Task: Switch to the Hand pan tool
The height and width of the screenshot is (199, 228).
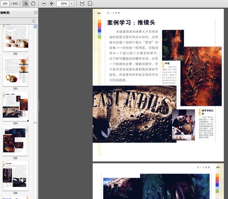Action: pos(33,3)
